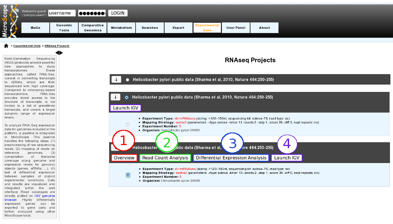Viewport: 393px width, 224px height.
Task: Select the unselected dir mRNAseq experiment radio
Action: (x=128, y=125)
